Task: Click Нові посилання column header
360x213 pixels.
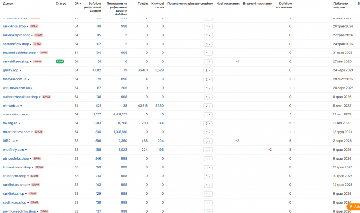Action: click(228, 3)
